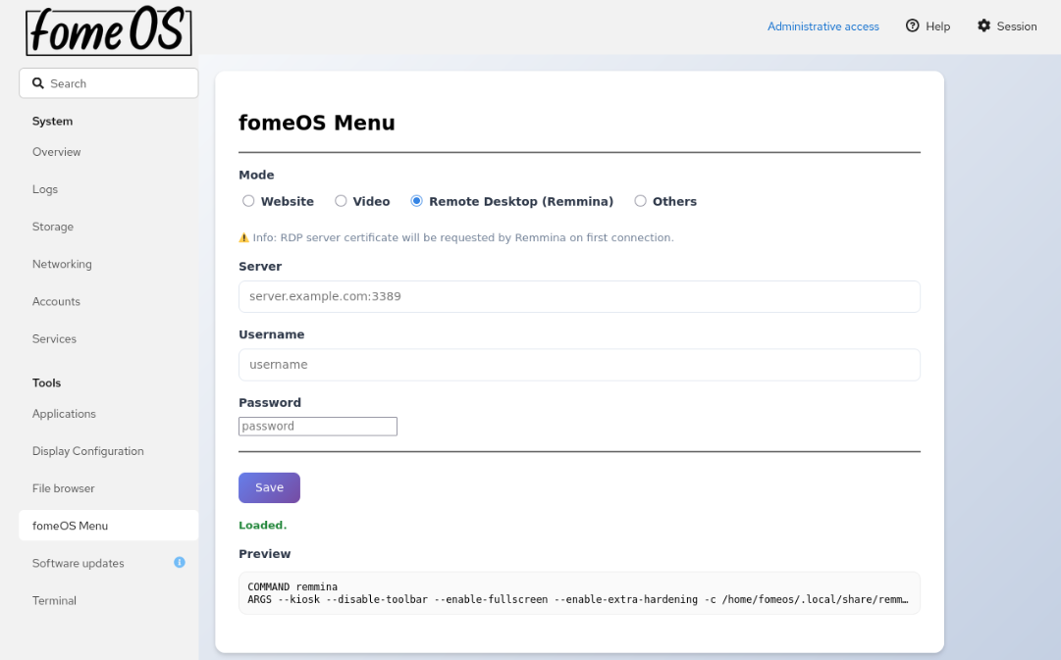Select the Others mode radio button

click(639, 200)
